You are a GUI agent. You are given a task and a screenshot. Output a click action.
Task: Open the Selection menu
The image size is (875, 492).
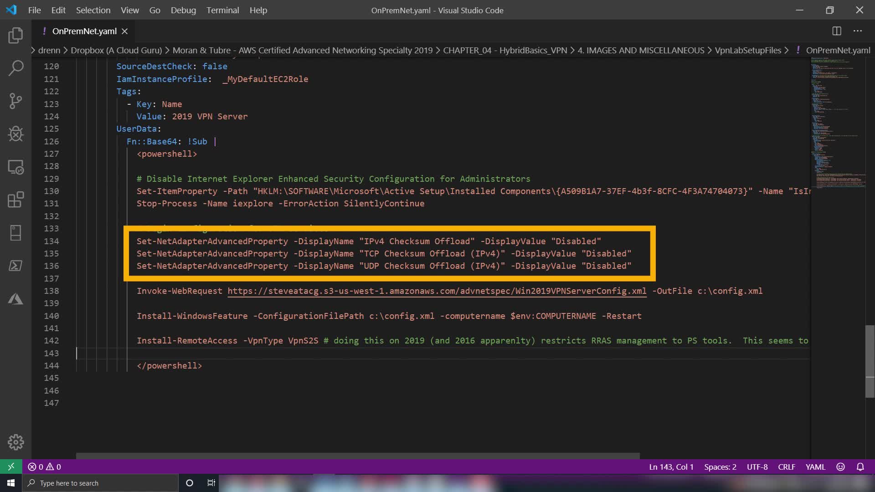click(93, 10)
